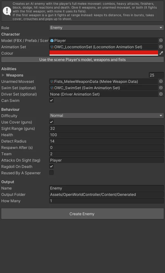
Task: Click the Fists_MeleeWeaponData asset icon
Action: click(x=52, y=82)
